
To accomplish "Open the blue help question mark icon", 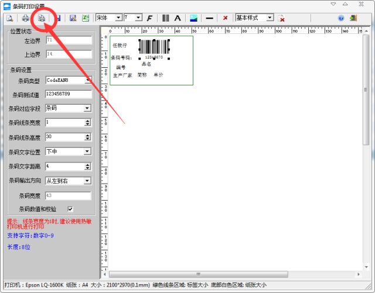I will coord(341,18).
